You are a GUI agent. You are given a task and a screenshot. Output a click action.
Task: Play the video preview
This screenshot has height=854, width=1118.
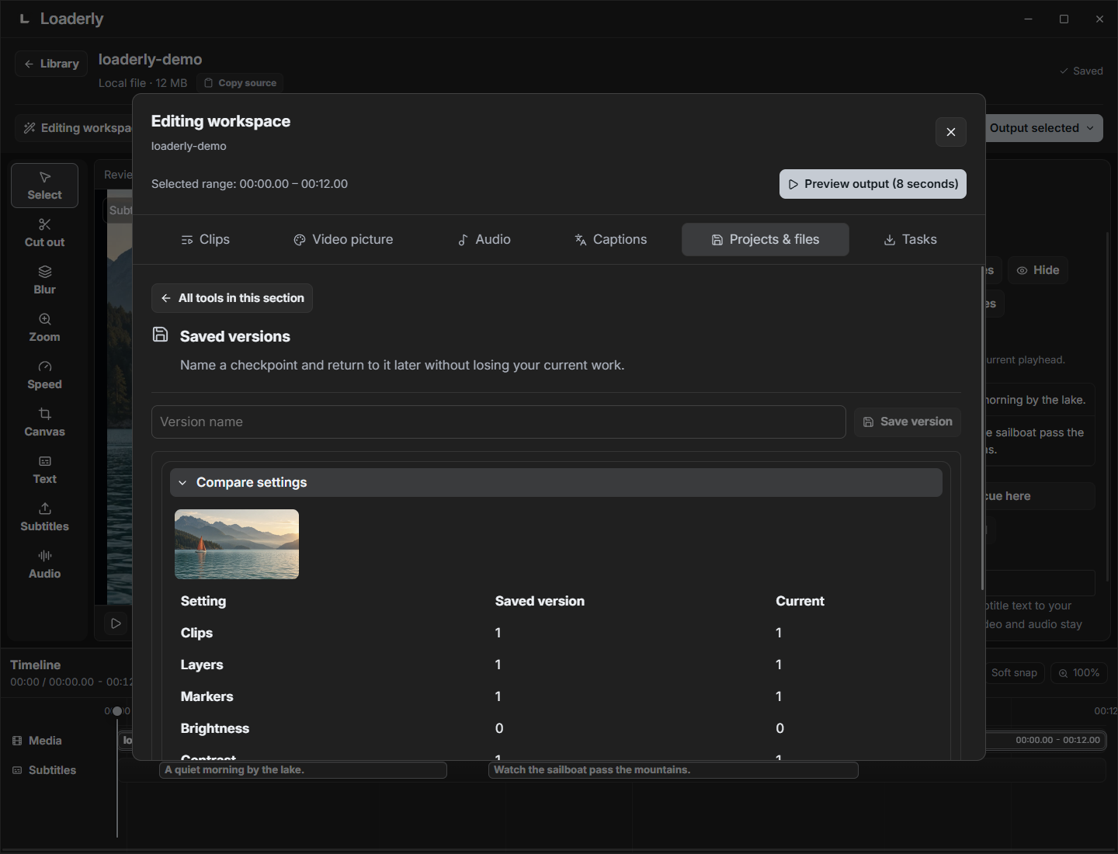pos(116,623)
